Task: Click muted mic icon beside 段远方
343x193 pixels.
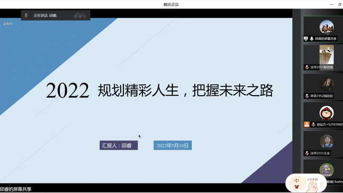Action: (313, 124)
